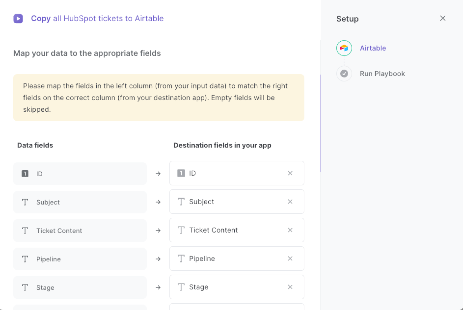Click text type icon in Subject data field
This screenshot has width=463, height=310.
pos(25,202)
